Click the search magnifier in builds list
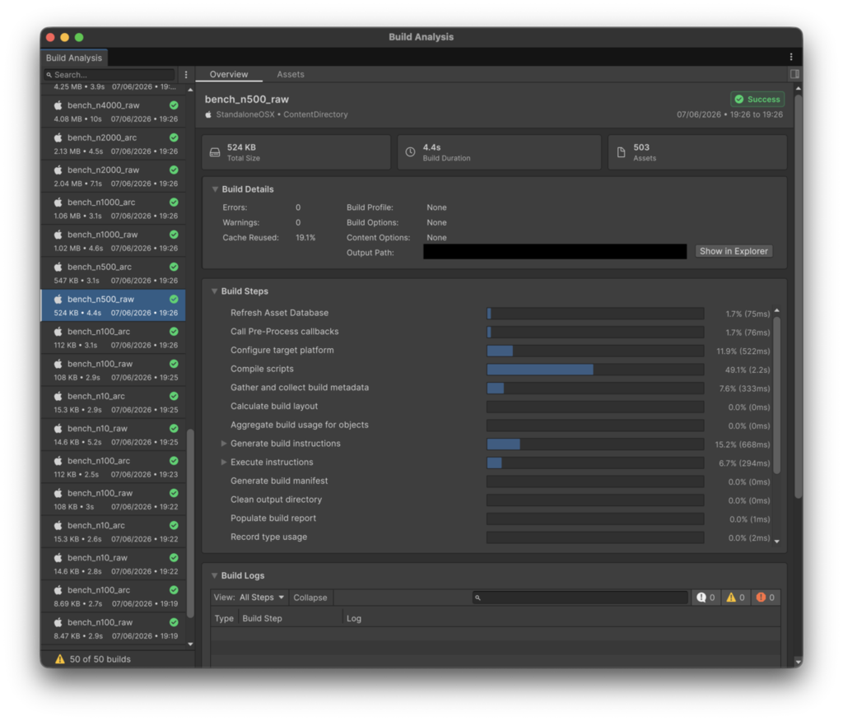 pos(49,75)
